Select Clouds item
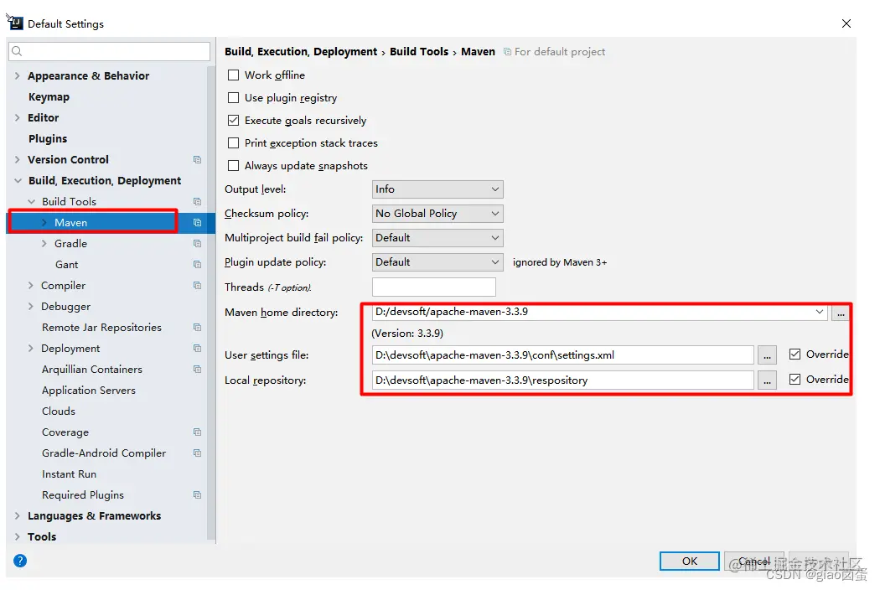The width and height of the screenshot is (880, 590). click(x=59, y=411)
